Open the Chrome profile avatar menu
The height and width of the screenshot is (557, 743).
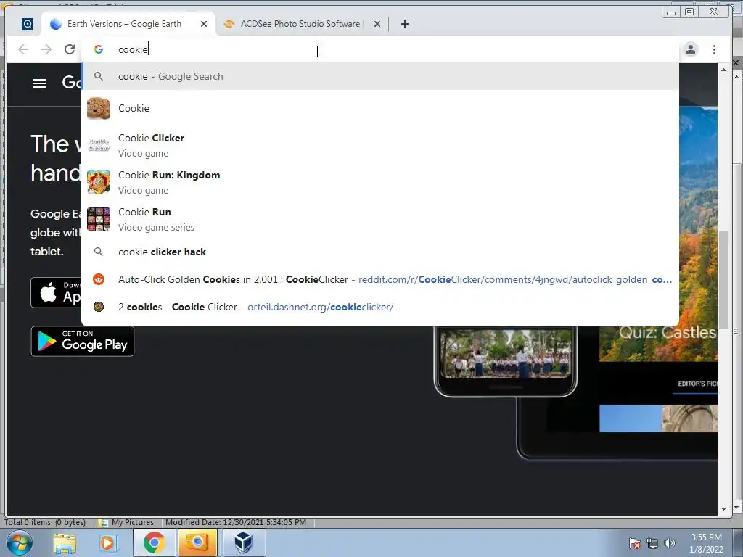pyautogui.click(x=691, y=49)
